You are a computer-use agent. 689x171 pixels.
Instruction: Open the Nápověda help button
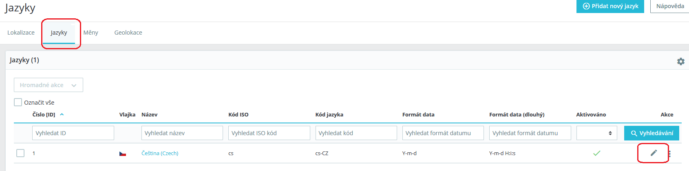tap(670, 6)
